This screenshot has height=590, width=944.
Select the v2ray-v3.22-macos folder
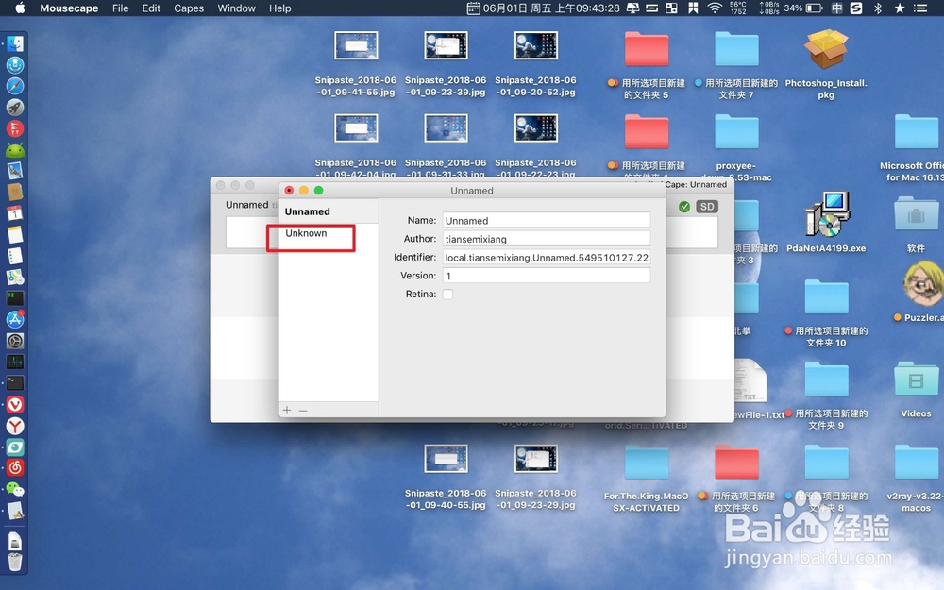(x=916, y=462)
